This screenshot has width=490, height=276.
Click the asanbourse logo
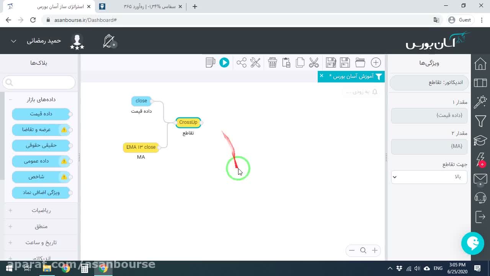point(438,40)
